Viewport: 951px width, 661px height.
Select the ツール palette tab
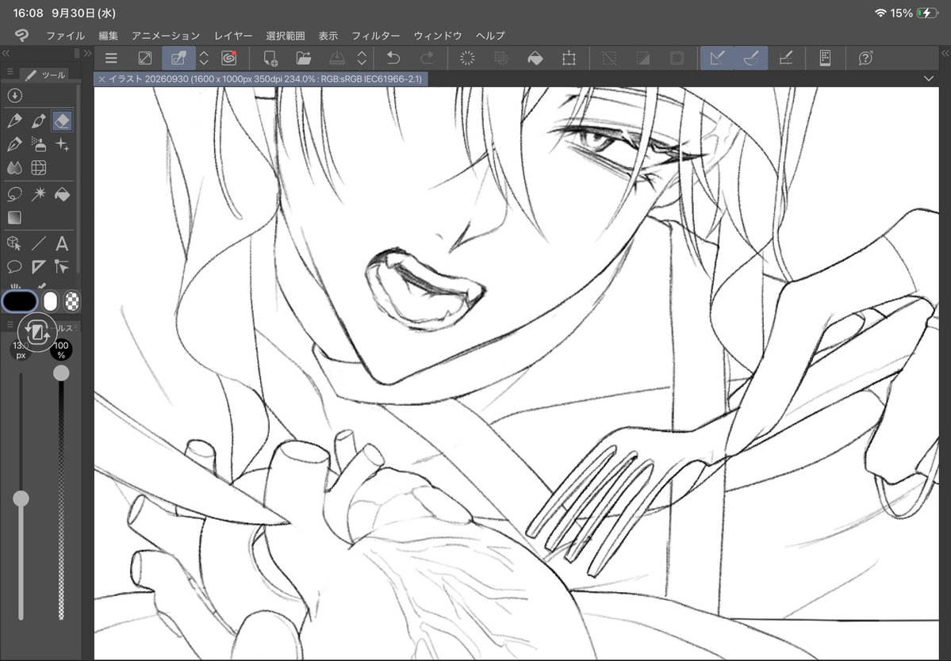coord(45,75)
